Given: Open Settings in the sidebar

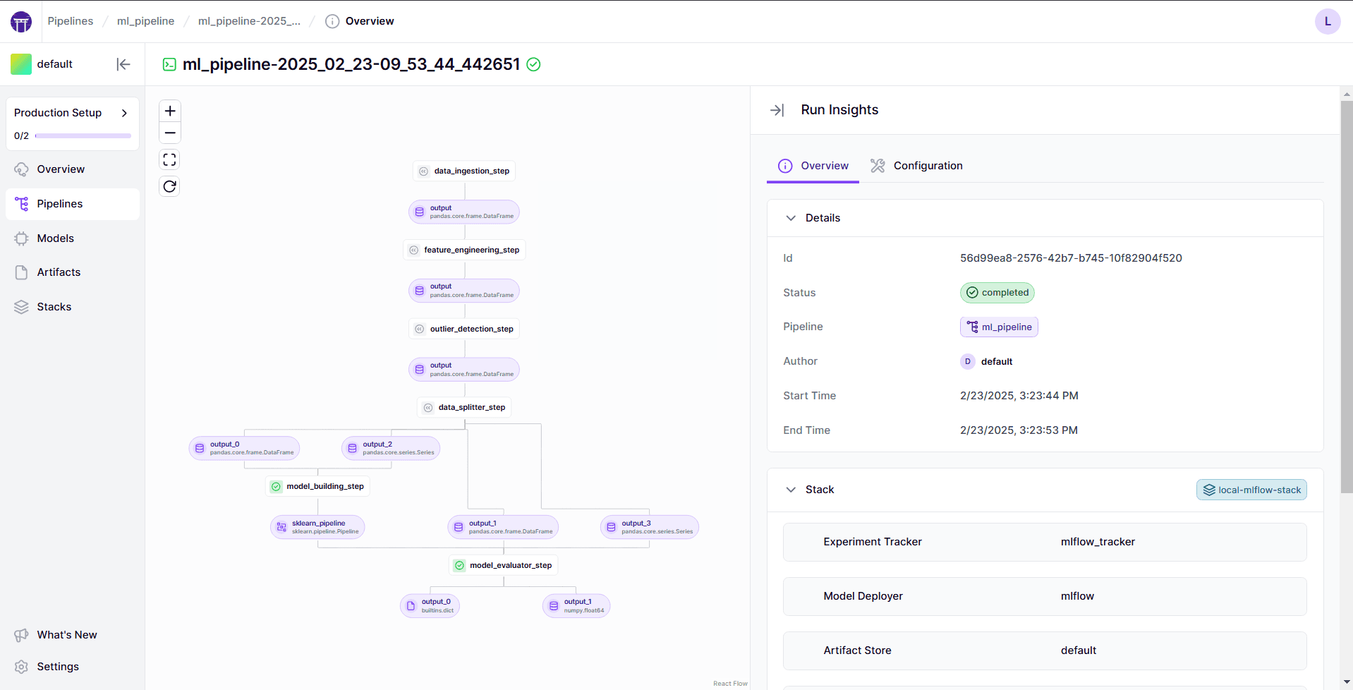Looking at the screenshot, I should click(x=58, y=667).
